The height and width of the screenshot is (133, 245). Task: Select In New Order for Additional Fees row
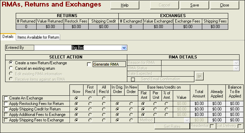(x=131, y=115)
